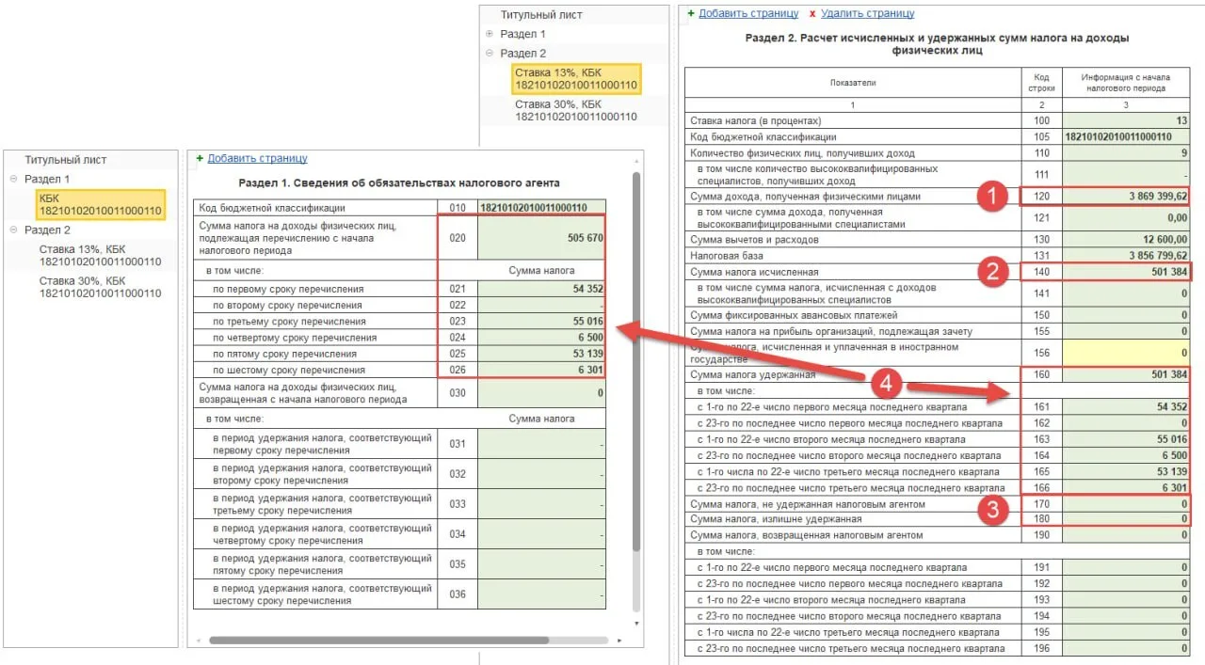Click the 53 139 value in line 025

541,354
